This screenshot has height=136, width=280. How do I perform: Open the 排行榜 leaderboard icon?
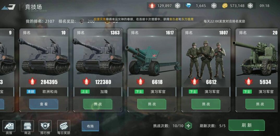[x=45, y=126]
